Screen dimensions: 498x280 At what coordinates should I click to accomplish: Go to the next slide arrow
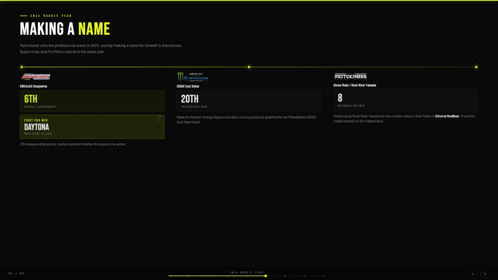(485, 274)
